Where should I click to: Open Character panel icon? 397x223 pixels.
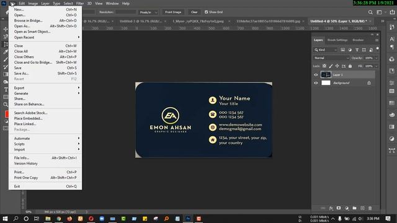pos(391,38)
